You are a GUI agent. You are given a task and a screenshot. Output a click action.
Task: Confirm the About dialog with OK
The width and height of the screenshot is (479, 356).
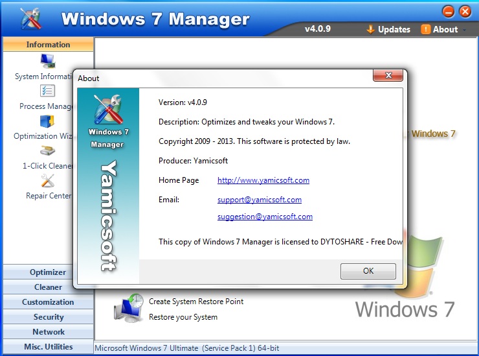point(368,271)
